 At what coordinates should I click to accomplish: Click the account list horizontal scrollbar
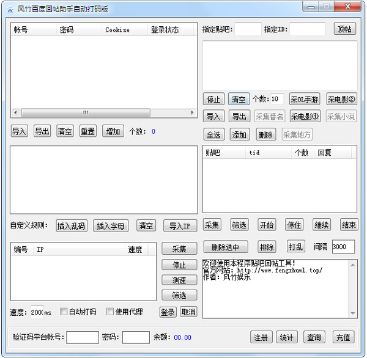point(86,112)
